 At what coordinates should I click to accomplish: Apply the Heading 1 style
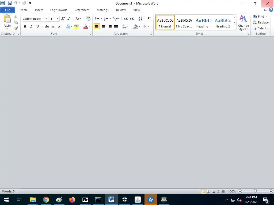coord(203,23)
